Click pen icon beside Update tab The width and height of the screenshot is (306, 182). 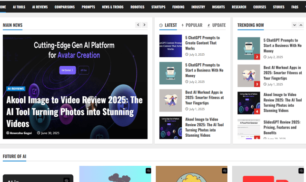point(208,25)
